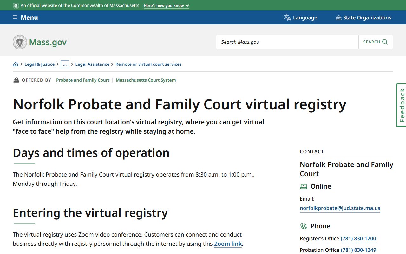Viewport: 406px width, 254px height.
Task: Open the State Organizations menu
Action: 363,17
